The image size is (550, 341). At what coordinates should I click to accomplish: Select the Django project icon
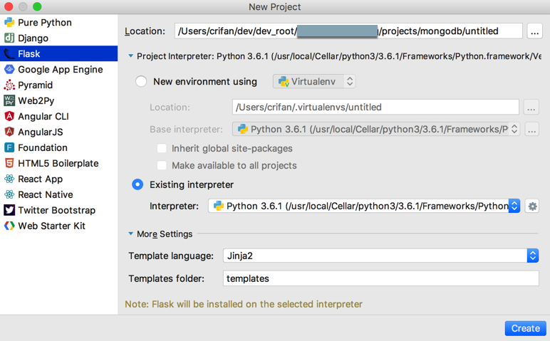coord(9,38)
